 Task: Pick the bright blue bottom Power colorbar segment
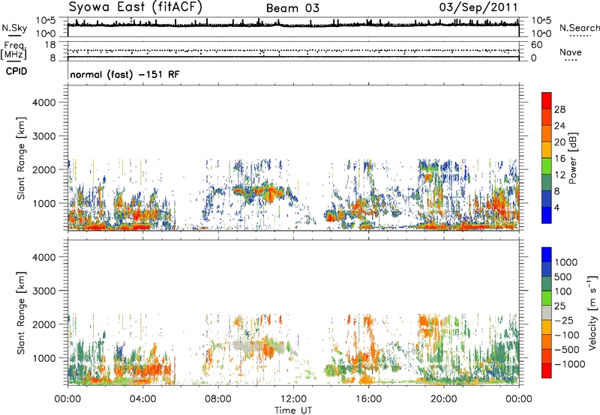pyautogui.click(x=547, y=215)
